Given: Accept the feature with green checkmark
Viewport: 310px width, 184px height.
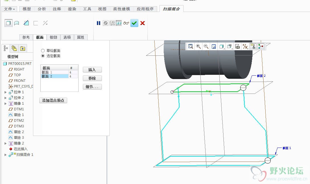Looking at the screenshot, I should 134,23.
